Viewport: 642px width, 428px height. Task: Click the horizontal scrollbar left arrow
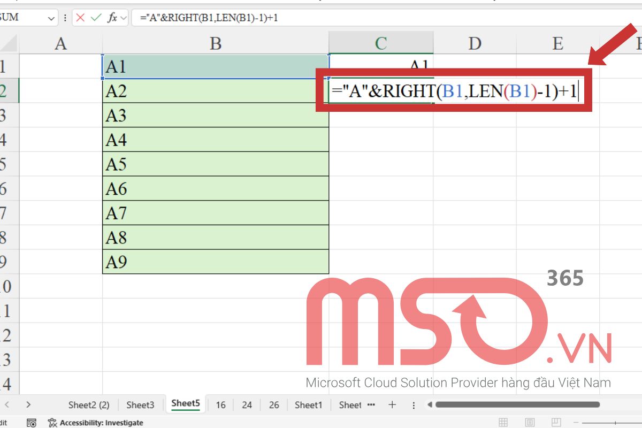(x=429, y=404)
